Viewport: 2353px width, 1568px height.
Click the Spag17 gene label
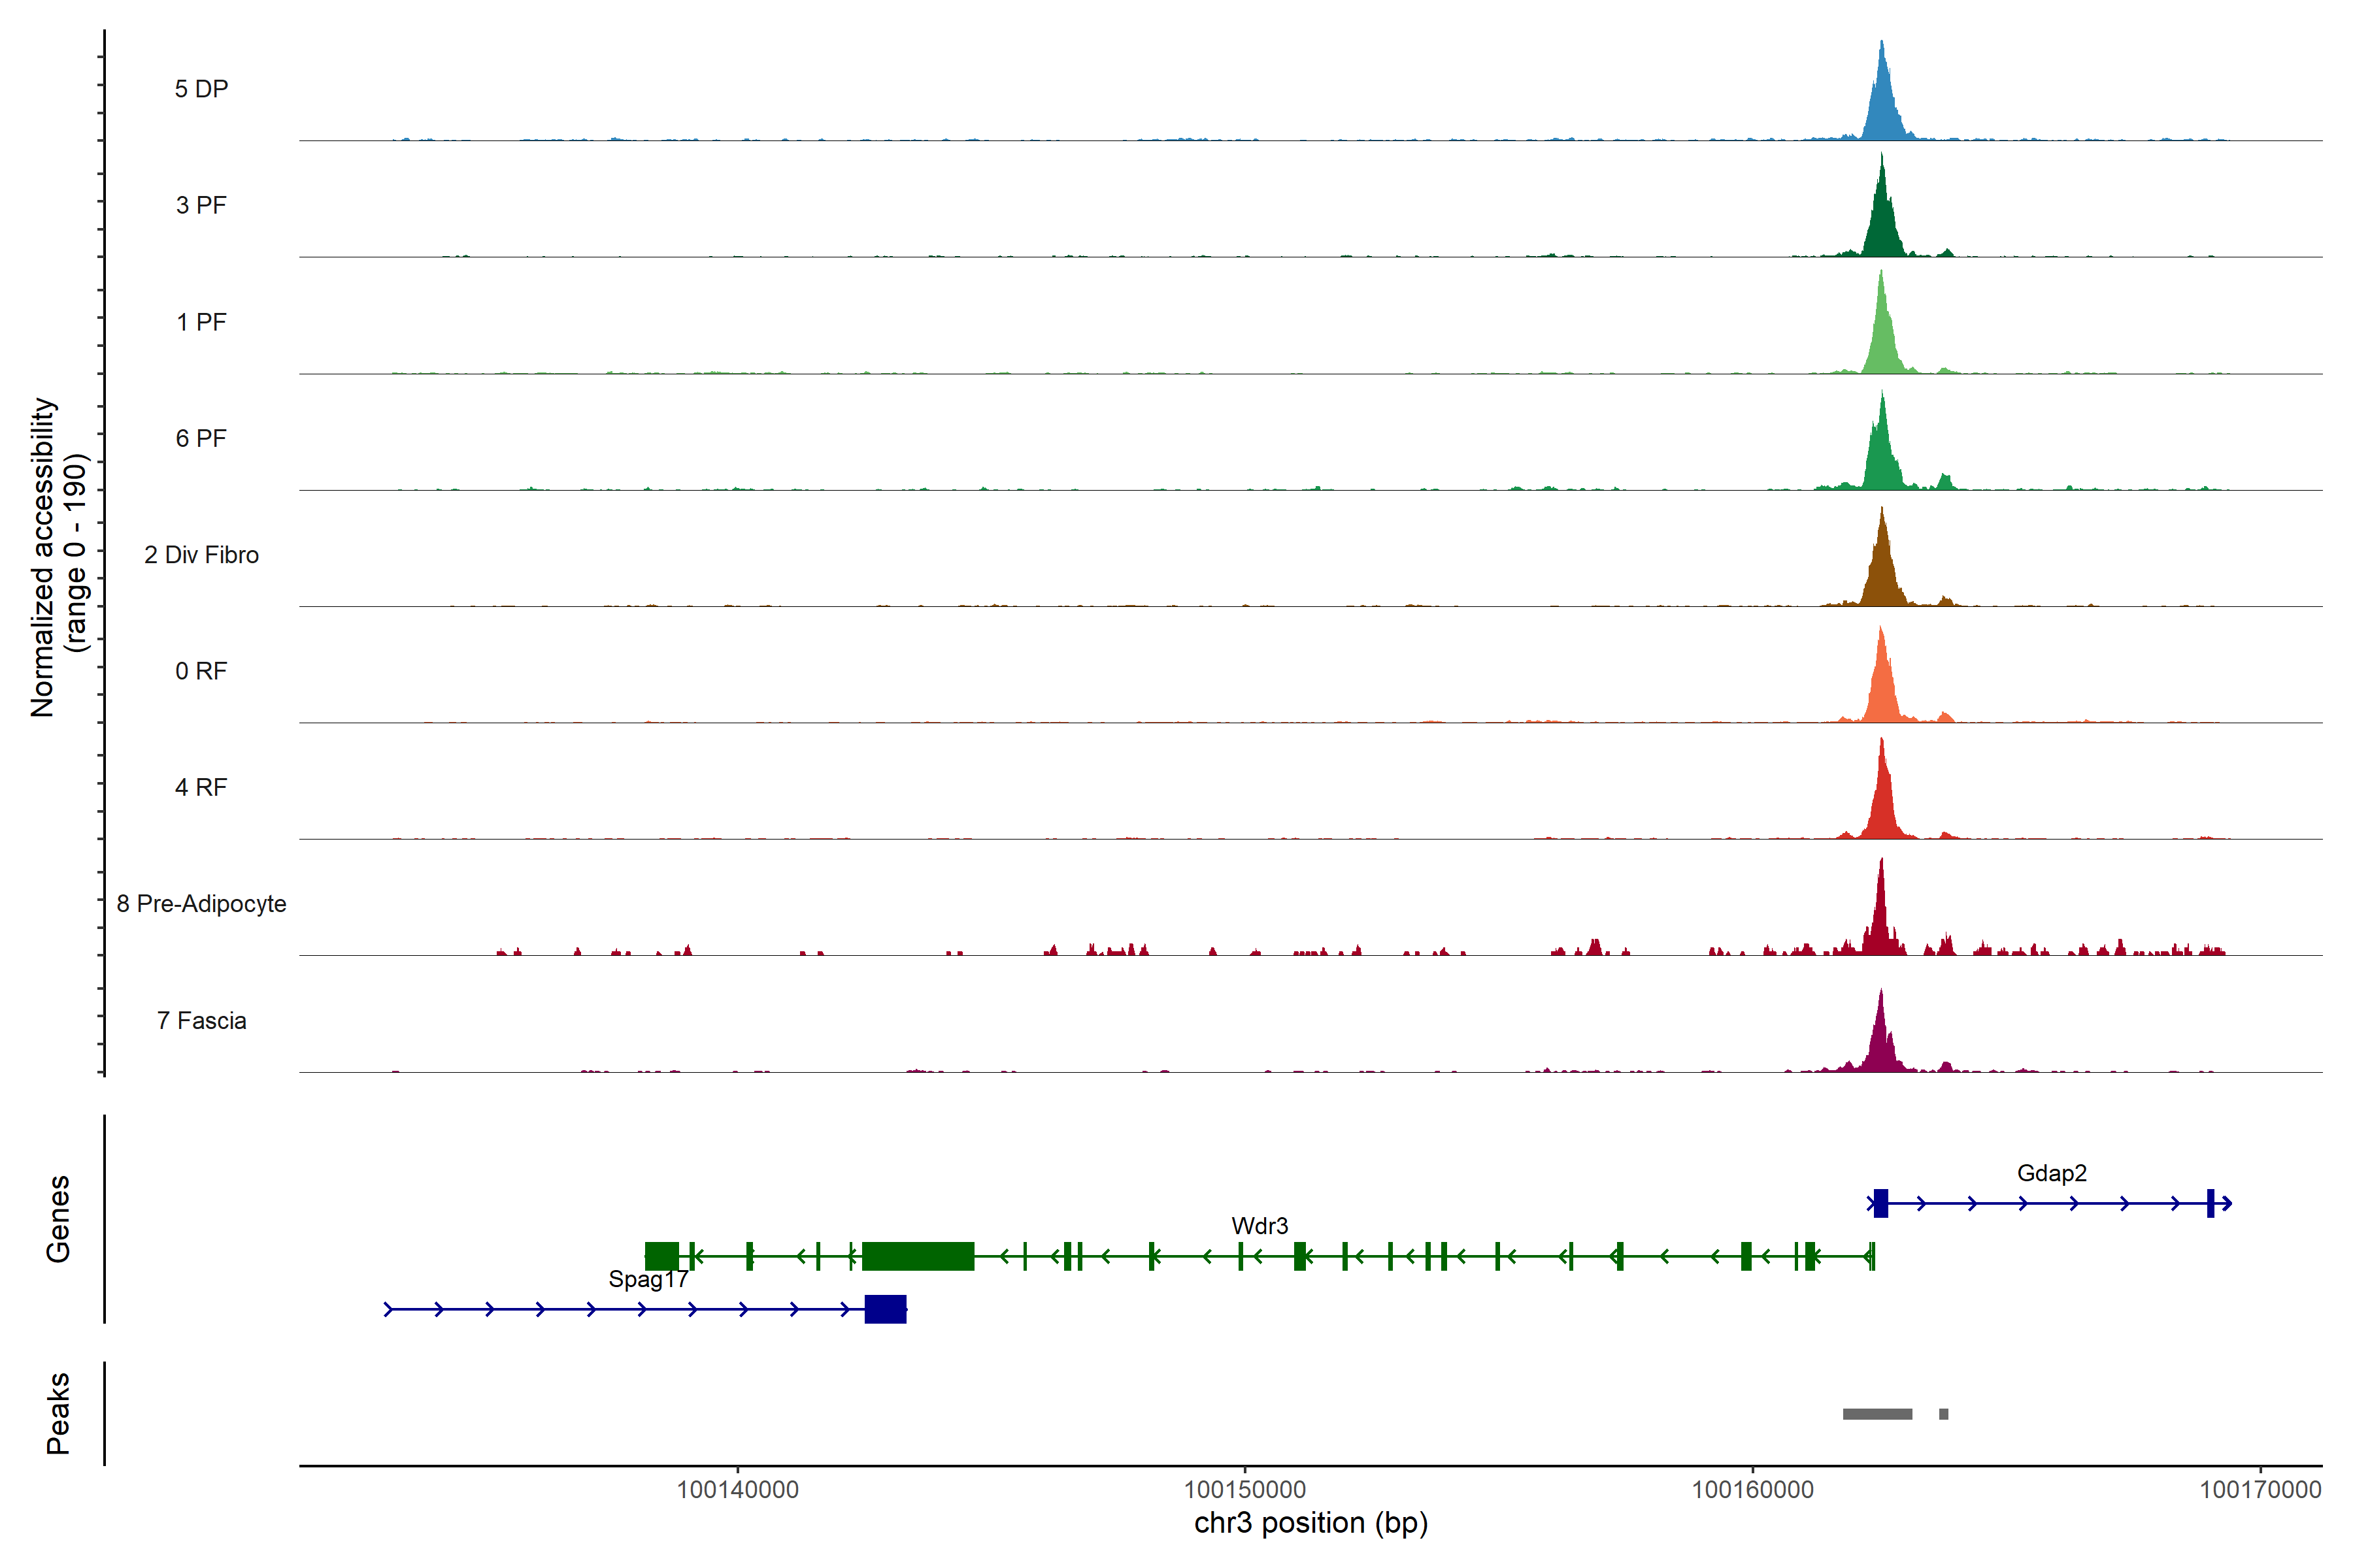[648, 1279]
